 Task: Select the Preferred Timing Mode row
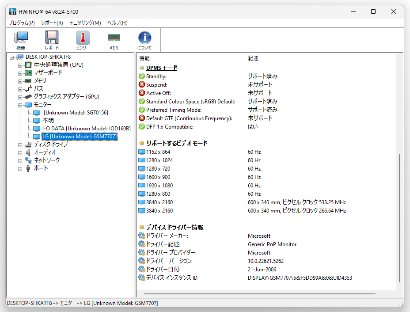266,110
